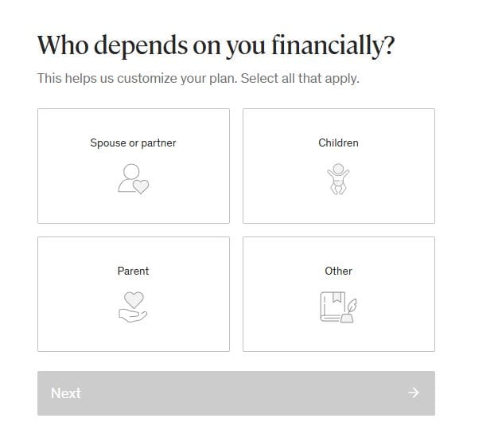498x422 pixels.
Task: Click the hand holding heart icon
Action: [133, 307]
